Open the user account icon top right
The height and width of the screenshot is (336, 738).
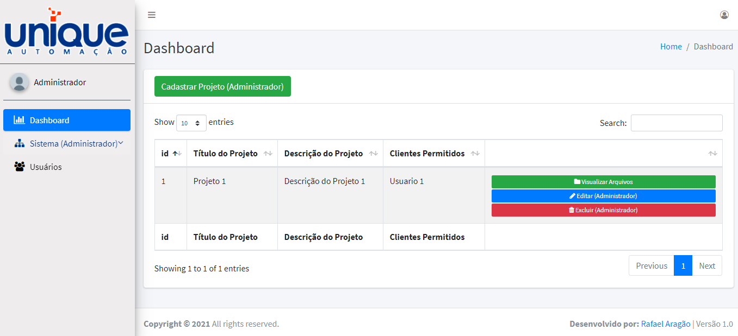[724, 15]
